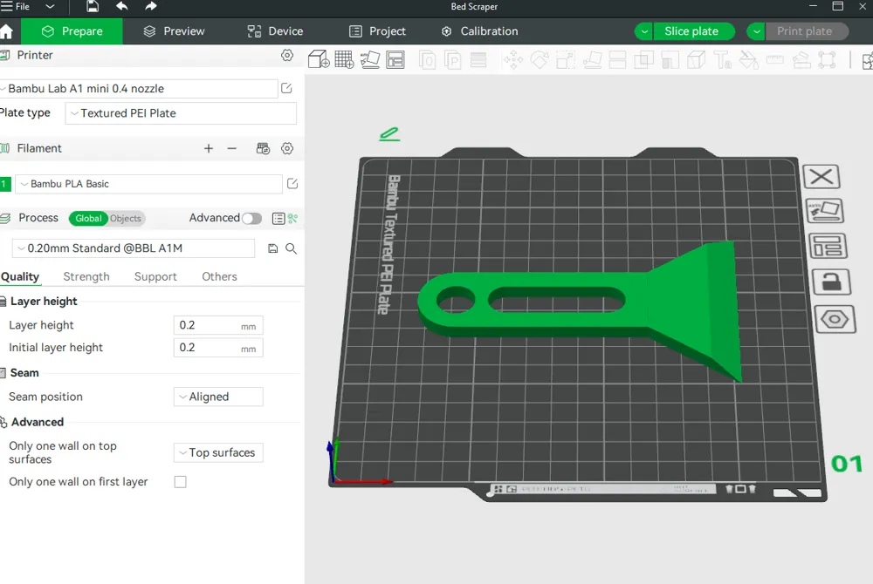Viewport: 873px width, 584px height.
Task: Click the compare presets icon
Action: coord(292,219)
